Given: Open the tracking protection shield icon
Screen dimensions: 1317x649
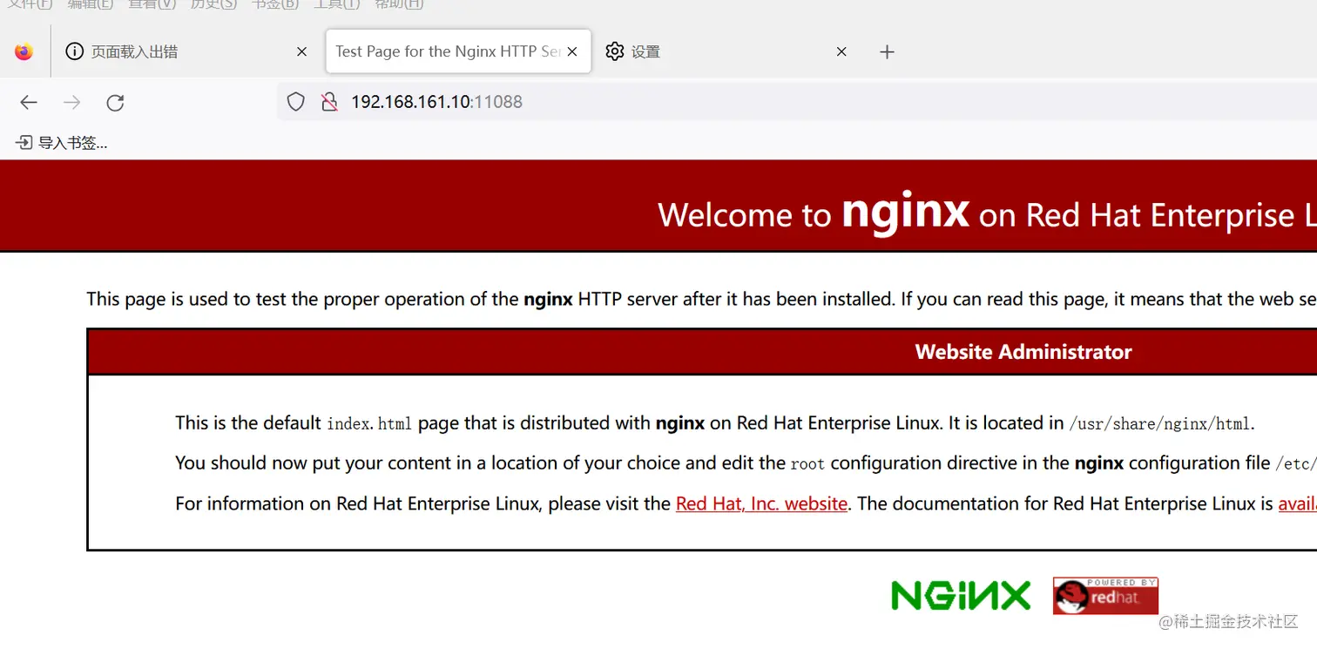Looking at the screenshot, I should [296, 102].
